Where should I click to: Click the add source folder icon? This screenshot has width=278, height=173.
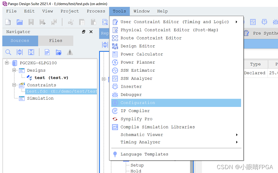pos(59,52)
